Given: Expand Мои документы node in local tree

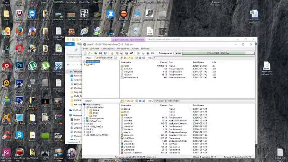Looking at the screenshot, I should tap(85, 118).
